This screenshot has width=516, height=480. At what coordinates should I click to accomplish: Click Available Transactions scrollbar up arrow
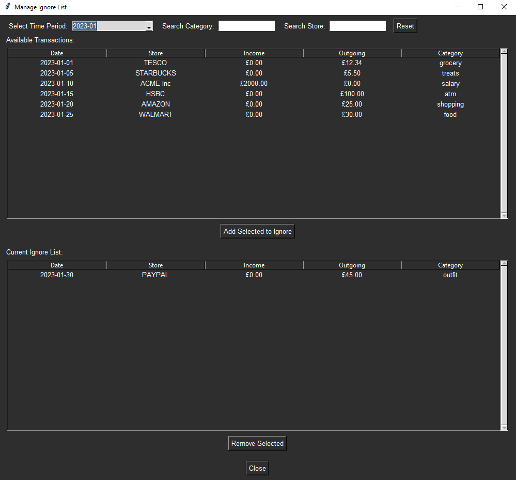click(504, 51)
